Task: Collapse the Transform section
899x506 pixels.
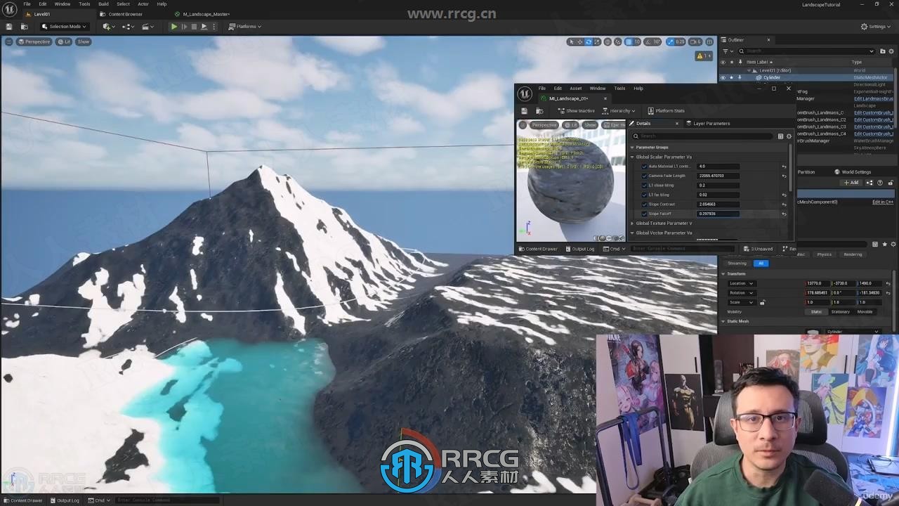Action: 723,274
